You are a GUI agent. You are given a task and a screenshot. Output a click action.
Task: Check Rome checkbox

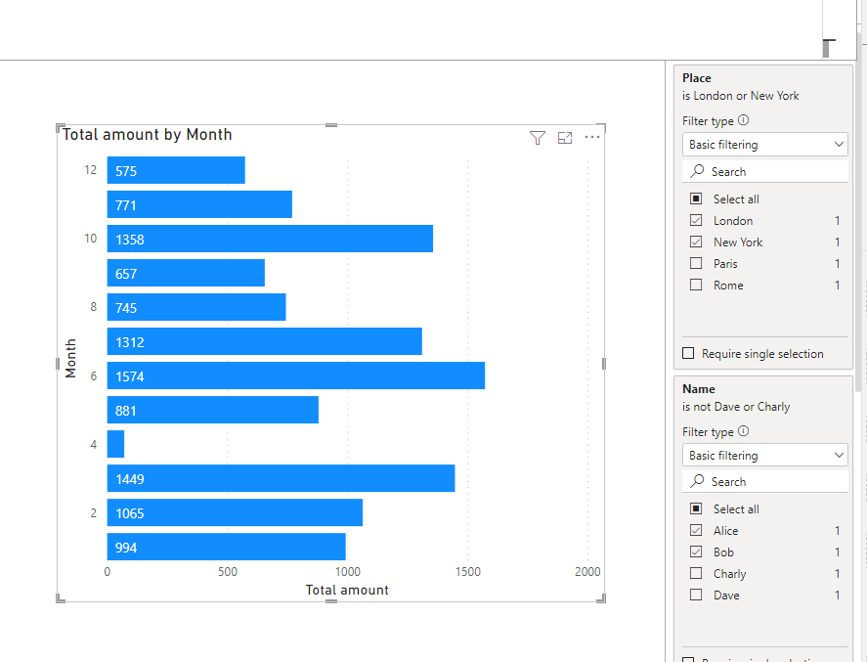pos(696,285)
